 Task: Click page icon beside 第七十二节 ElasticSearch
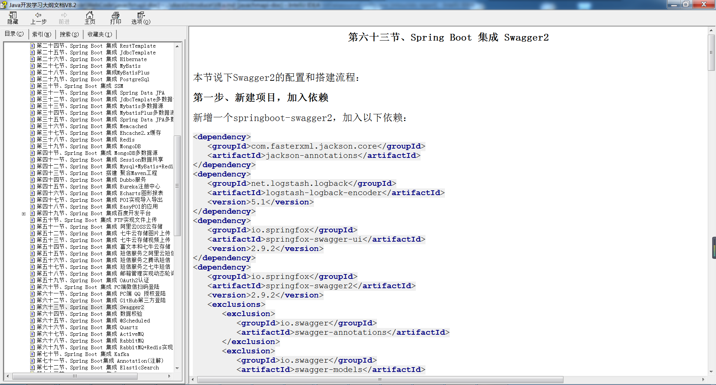coord(33,367)
